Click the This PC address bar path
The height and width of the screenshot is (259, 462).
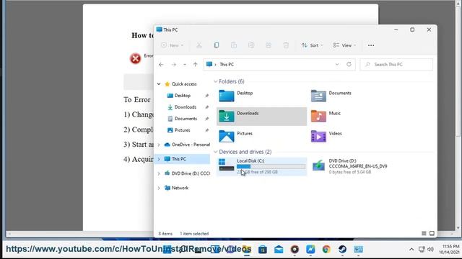pyautogui.click(x=227, y=64)
